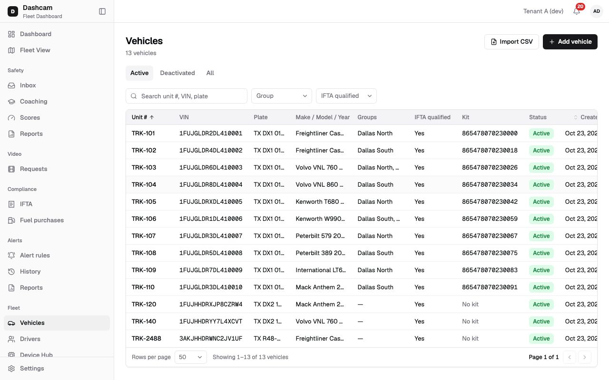Image resolution: width=609 pixels, height=380 pixels.
Task: Sort the table by Unit # column
Action: (143, 117)
